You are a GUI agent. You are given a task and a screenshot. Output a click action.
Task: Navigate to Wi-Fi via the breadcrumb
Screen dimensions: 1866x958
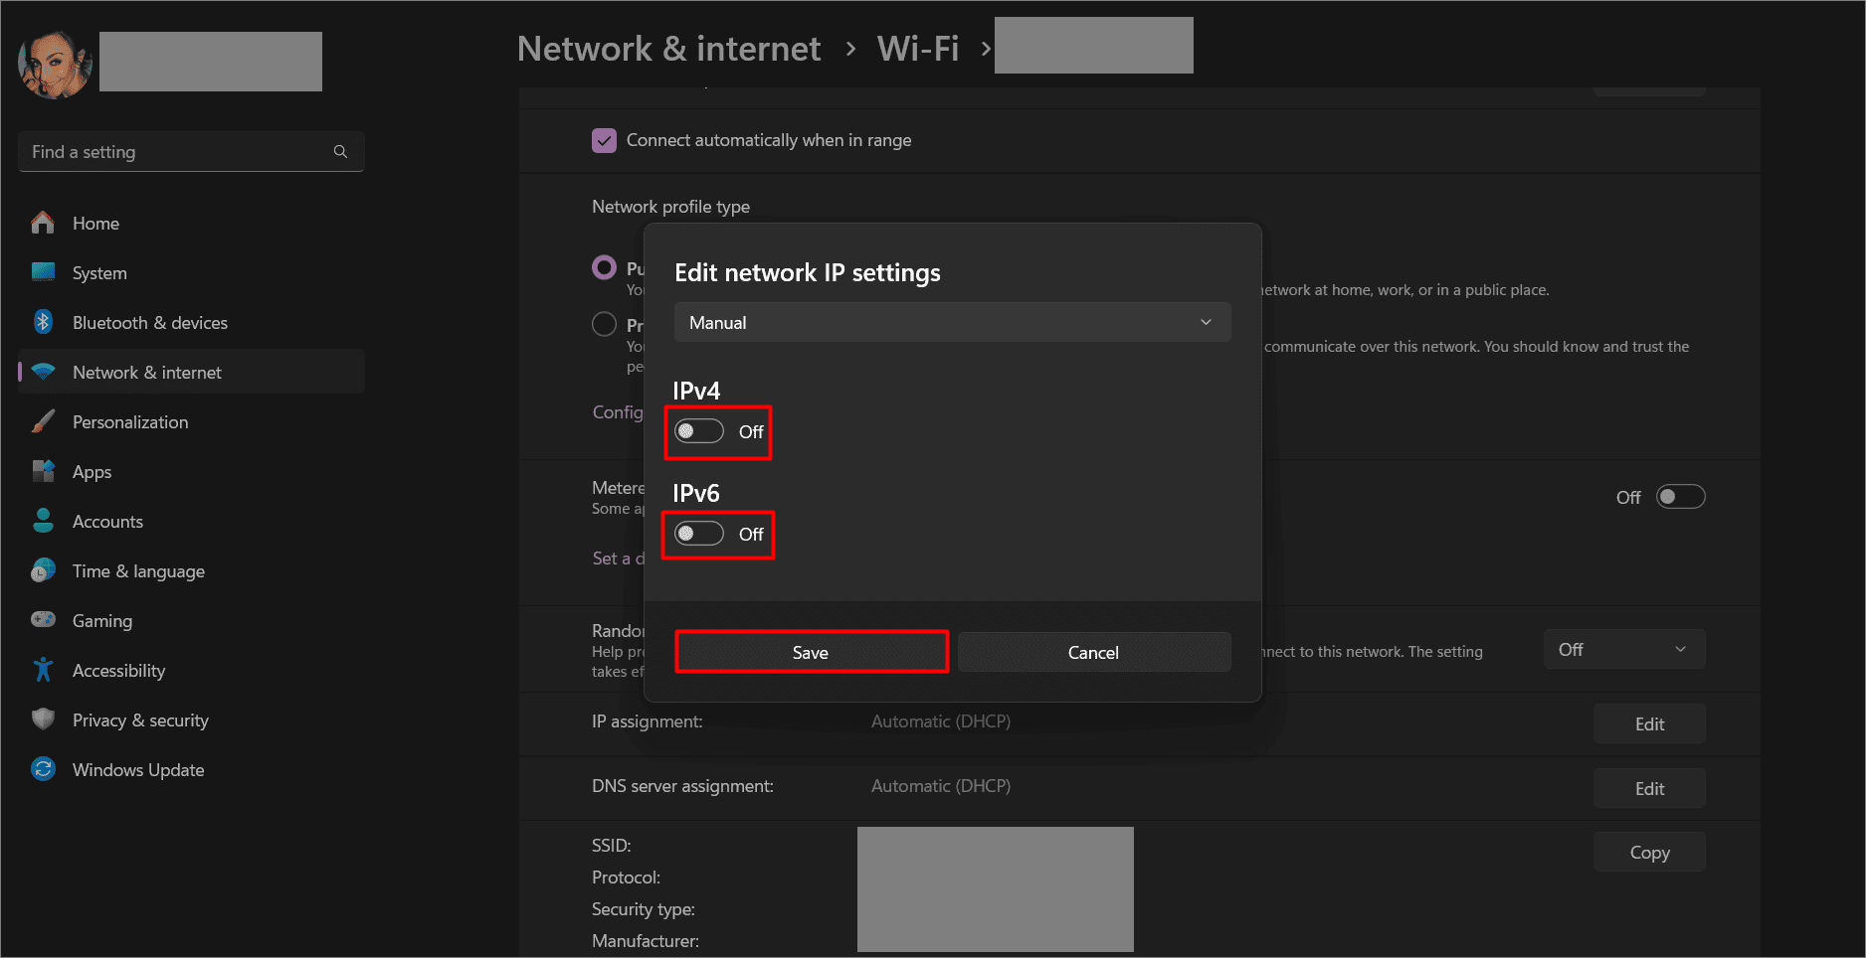coord(917,48)
